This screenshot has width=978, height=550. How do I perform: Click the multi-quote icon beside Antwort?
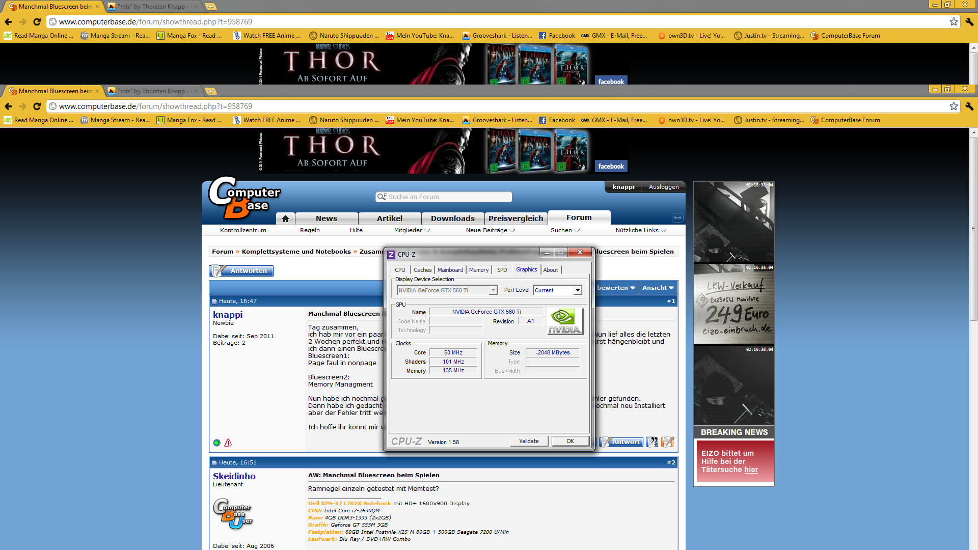[652, 442]
